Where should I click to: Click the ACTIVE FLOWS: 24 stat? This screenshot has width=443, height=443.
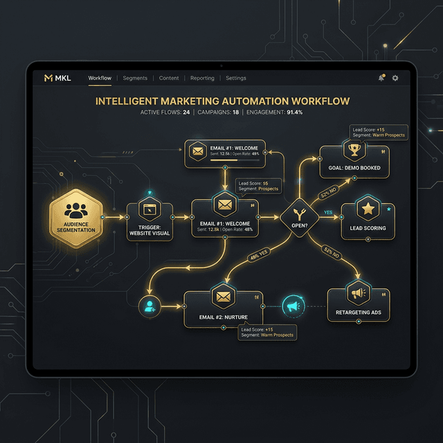(x=165, y=112)
